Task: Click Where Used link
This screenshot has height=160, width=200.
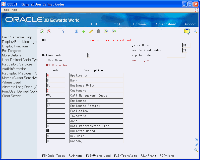Action: pyautogui.click(x=12, y=82)
